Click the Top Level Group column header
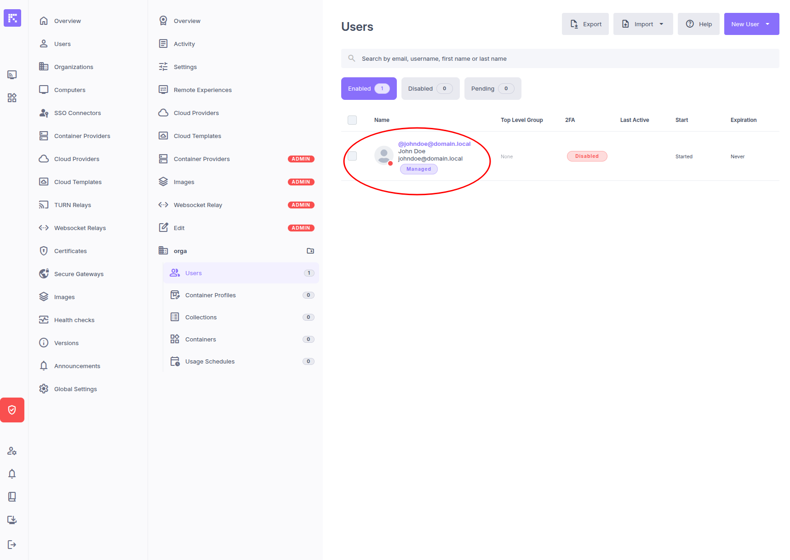 pos(521,120)
